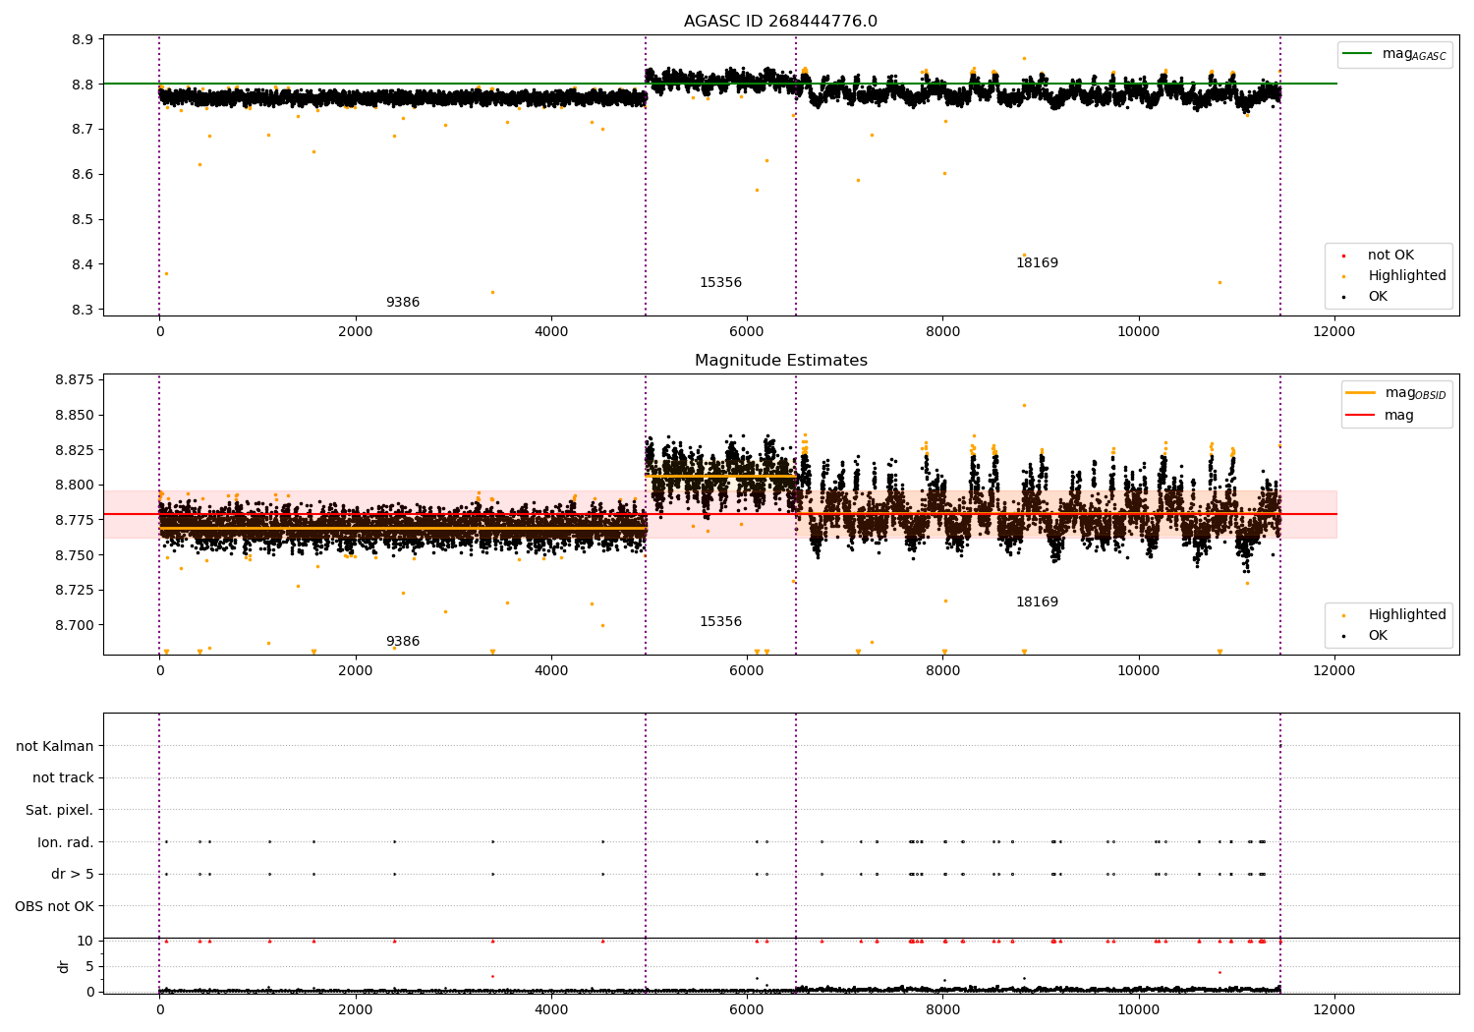The width and height of the screenshot is (1474, 1032).
Task: Click the 'not Kalman' row label
Action: [55, 746]
